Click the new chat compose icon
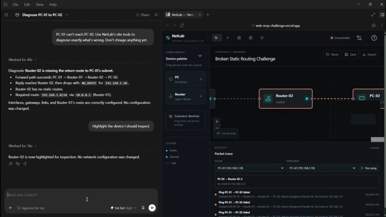386x217 pixels. point(6,15)
